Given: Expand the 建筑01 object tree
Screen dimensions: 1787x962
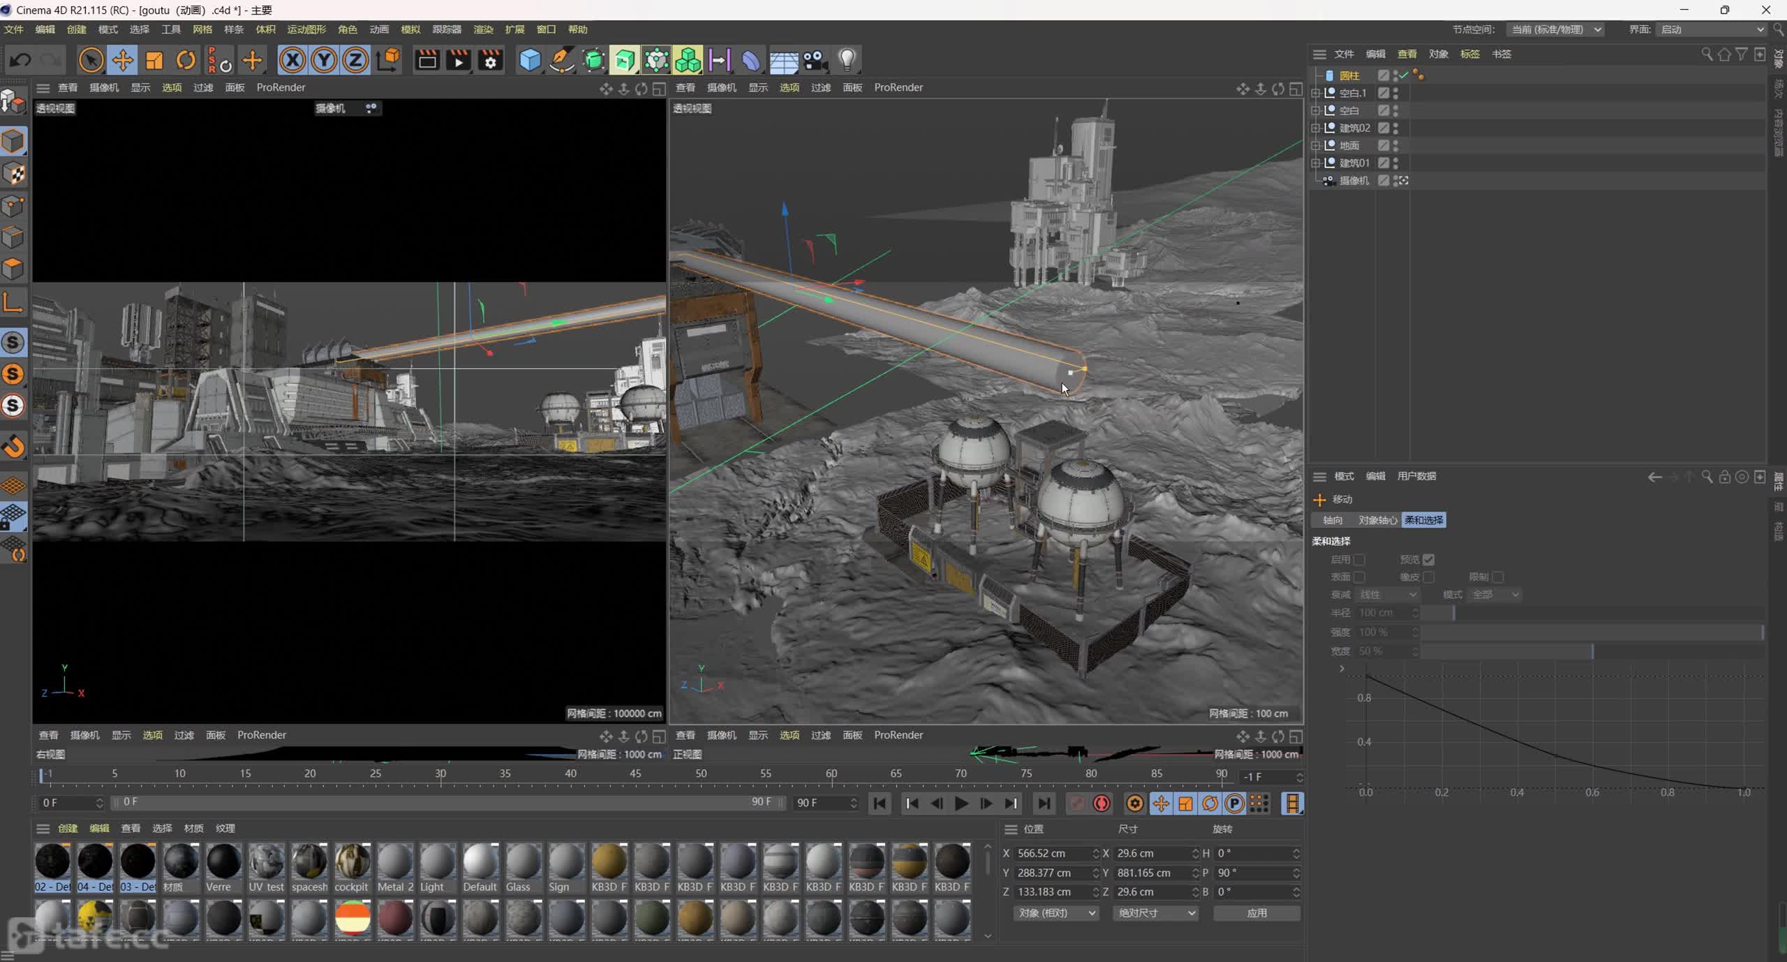Looking at the screenshot, I should [1315, 163].
